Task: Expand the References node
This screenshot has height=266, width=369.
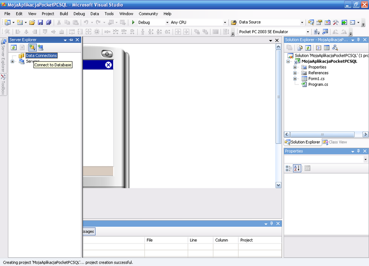Action: coord(295,73)
